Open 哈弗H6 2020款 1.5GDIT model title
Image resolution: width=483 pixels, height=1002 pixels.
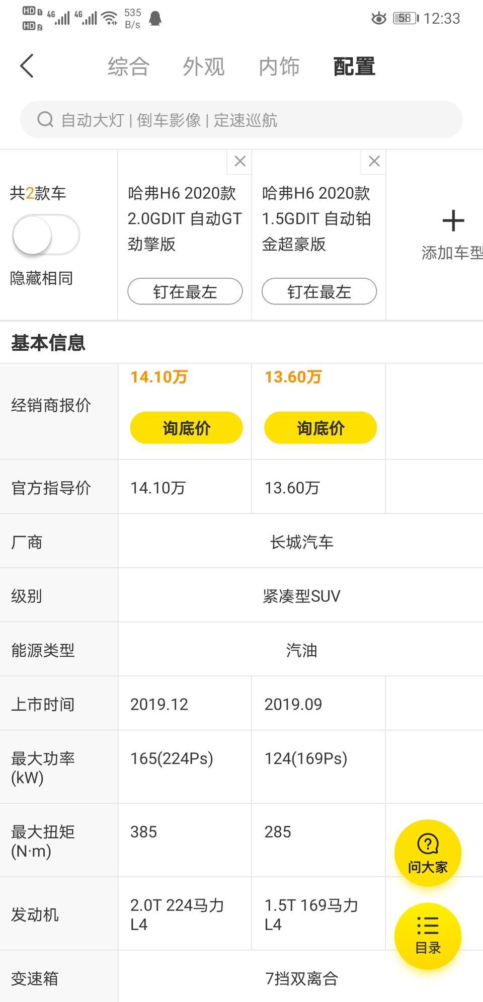point(317,218)
